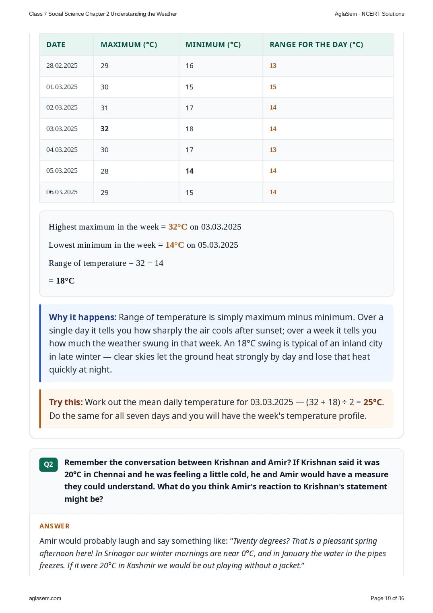
Task: Select the DATE column header
Action: click(x=56, y=45)
